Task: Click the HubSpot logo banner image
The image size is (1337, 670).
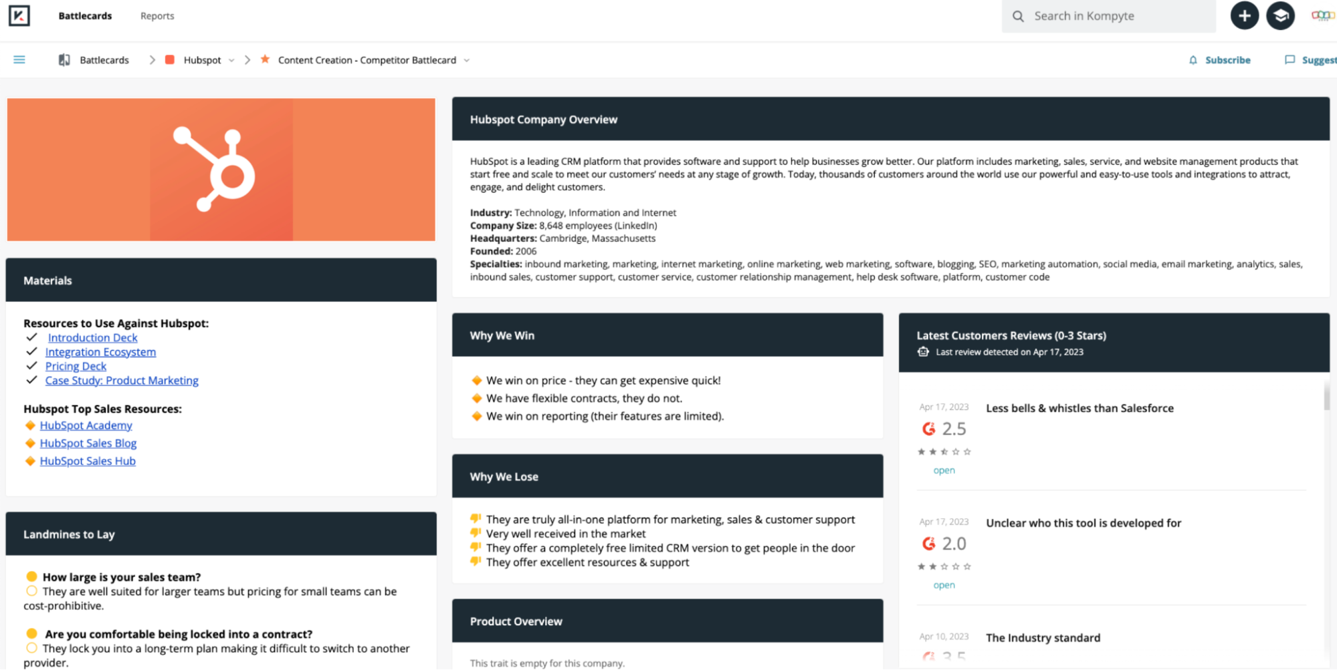Action: (221, 170)
